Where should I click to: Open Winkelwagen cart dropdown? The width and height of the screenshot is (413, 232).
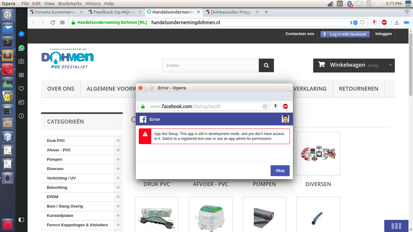coord(354,65)
